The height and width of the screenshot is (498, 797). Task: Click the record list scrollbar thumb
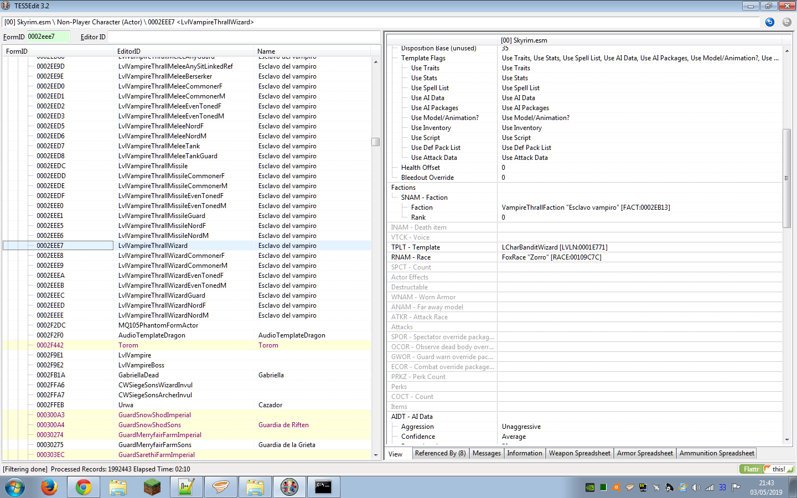click(x=376, y=142)
